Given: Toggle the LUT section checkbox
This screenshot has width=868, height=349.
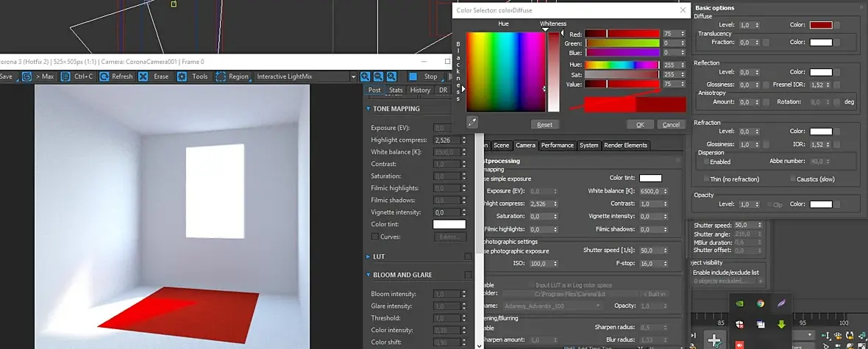Looking at the screenshot, I should coord(469,256).
